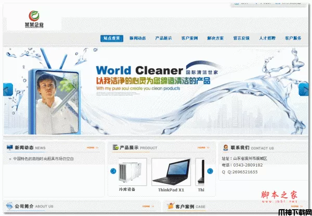Open the 解决方案 navigation item
The height and width of the screenshot is (216, 312).
[x=215, y=38]
